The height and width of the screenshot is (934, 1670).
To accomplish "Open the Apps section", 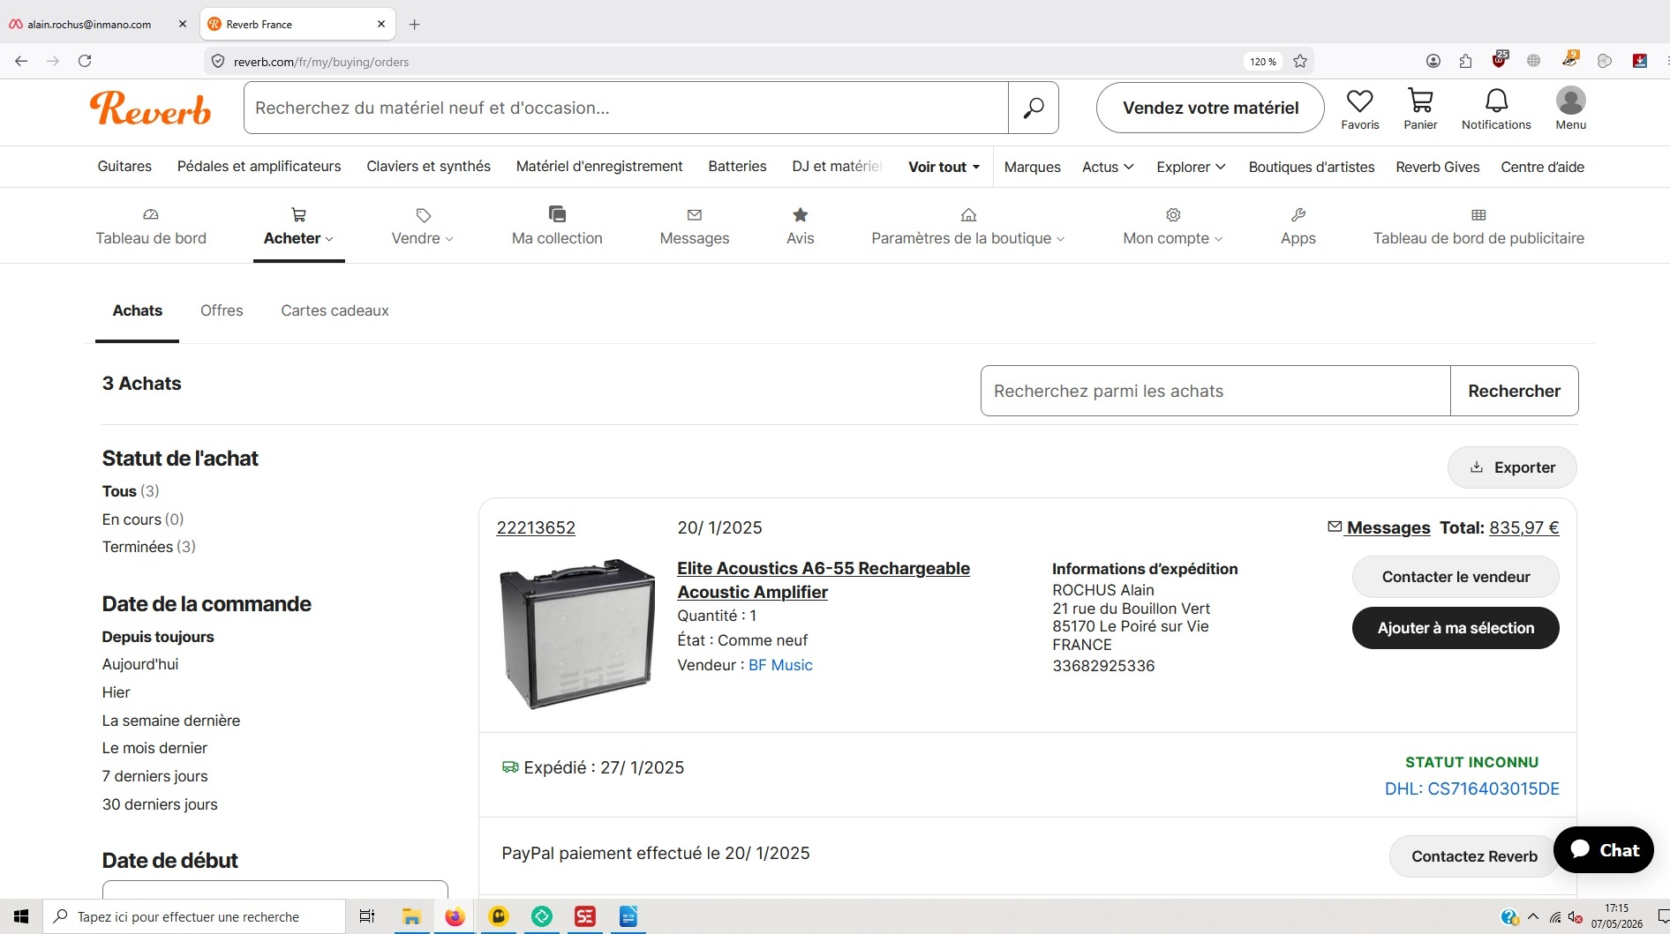I will (x=1298, y=228).
